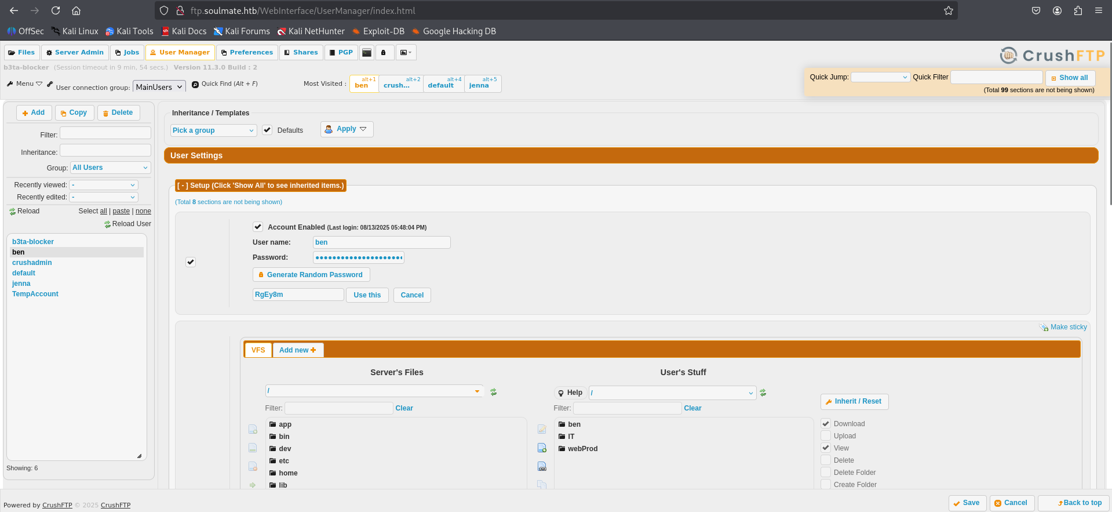Screen dimensions: 1112x512
Task: Open the Firefox extensions icon
Action: tap(1078, 10)
